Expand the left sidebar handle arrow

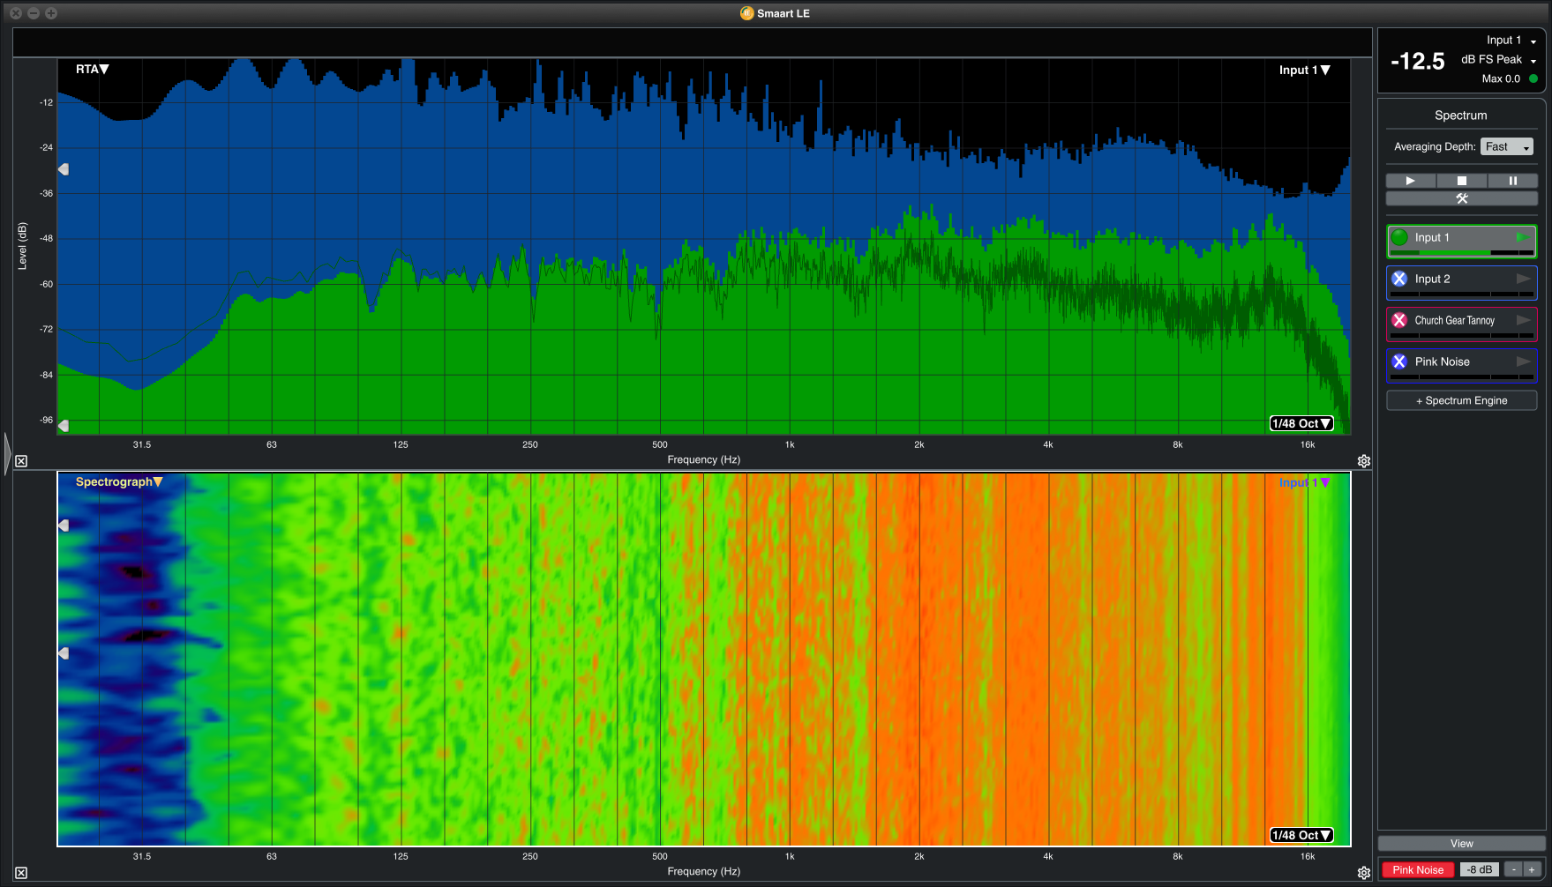pos(7,454)
